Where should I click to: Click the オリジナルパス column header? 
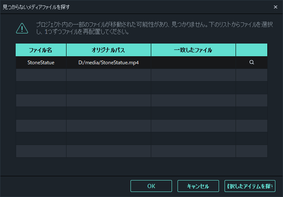(108, 50)
